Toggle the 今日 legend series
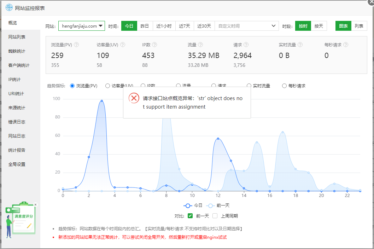Image resolution: width=374 pixels, height=249 pixels. point(193,205)
